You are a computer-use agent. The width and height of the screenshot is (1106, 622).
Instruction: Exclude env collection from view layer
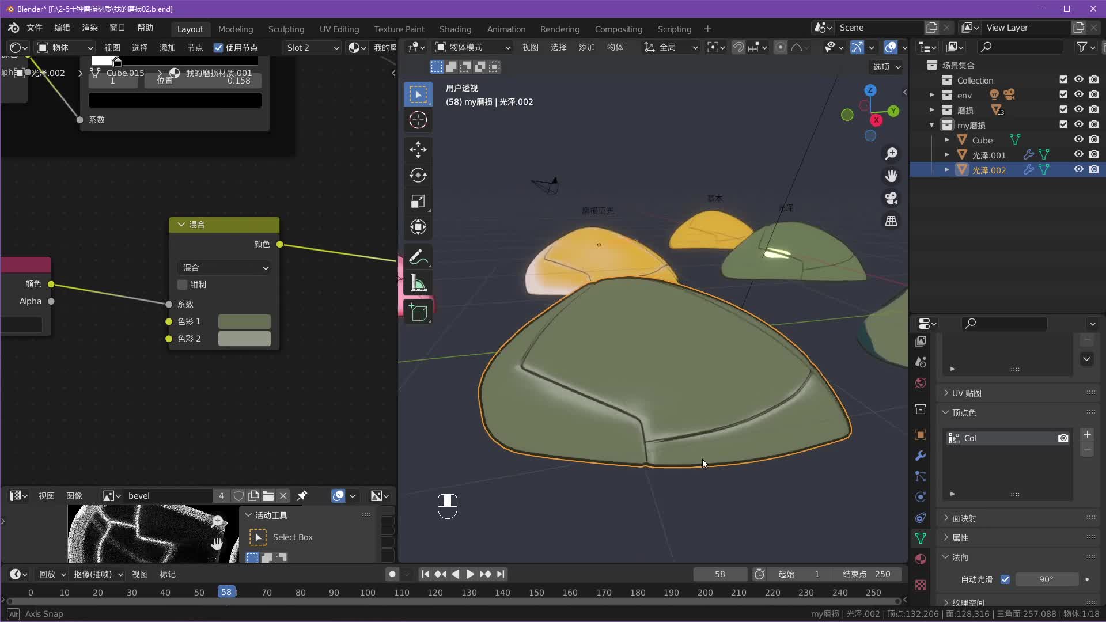click(1063, 94)
